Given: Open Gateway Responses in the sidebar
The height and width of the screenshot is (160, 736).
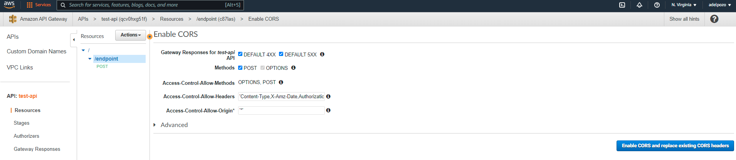Looking at the screenshot, I should click(x=37, y=149).
